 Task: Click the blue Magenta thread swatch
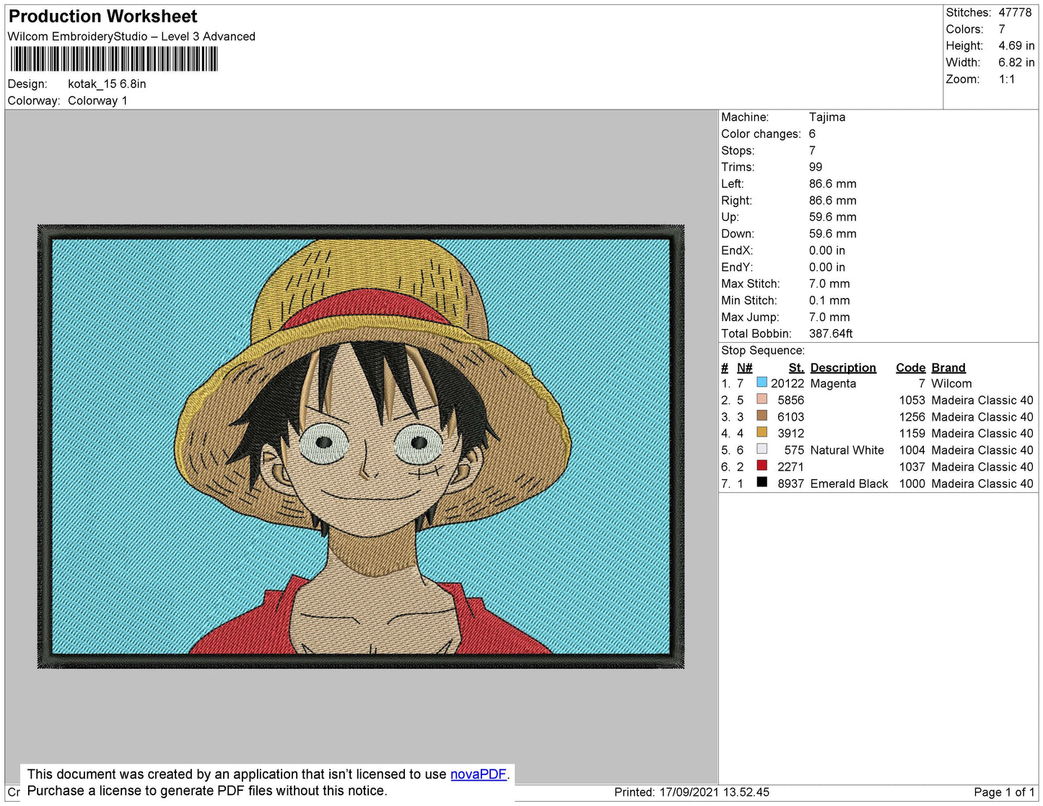click(x=761, y=382)
